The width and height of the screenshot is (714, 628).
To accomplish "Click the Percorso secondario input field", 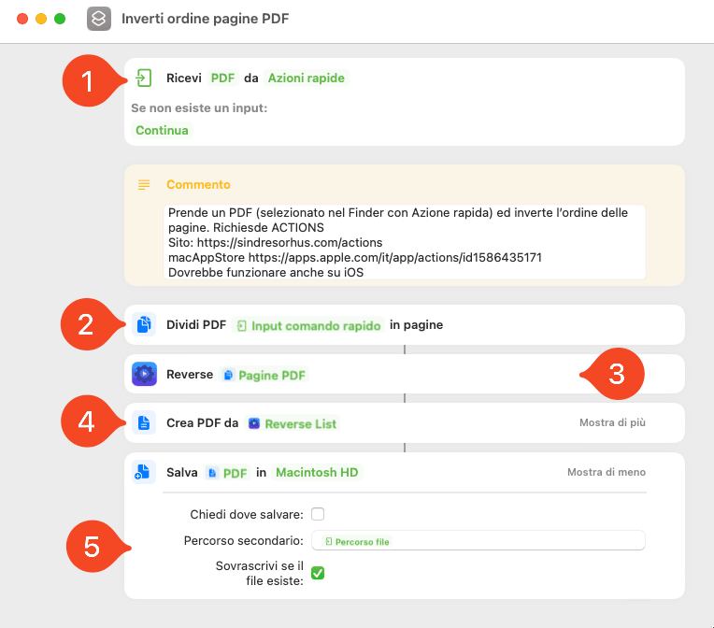I will (478, 540).
